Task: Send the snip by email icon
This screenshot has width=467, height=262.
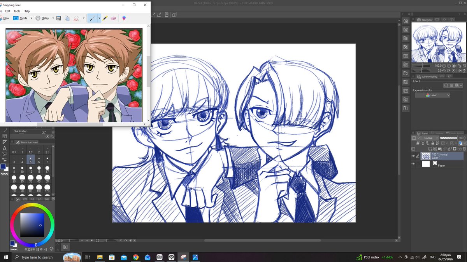Action: coord(77,18)
